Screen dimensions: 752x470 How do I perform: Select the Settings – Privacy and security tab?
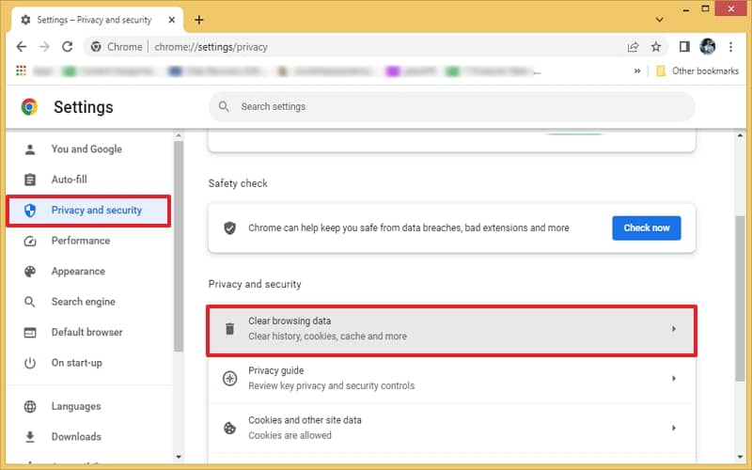click(x=97, y=20)
